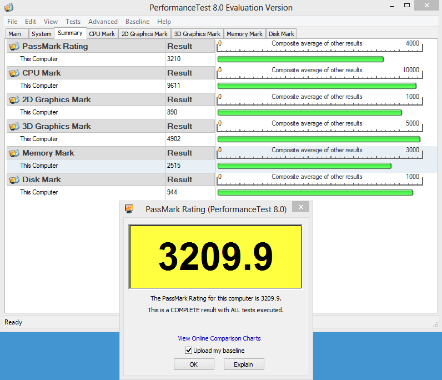Select the Memory Mark header row
The image size is (442, 380).
(111, 153)
